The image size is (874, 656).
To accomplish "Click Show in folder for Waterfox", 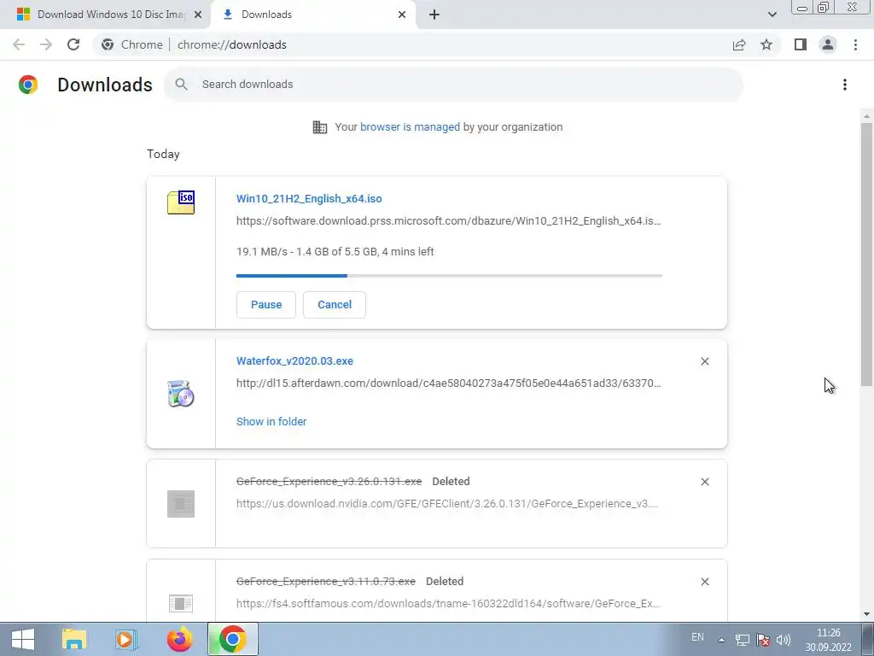I will pyautogui.click(x=271, y=422).
